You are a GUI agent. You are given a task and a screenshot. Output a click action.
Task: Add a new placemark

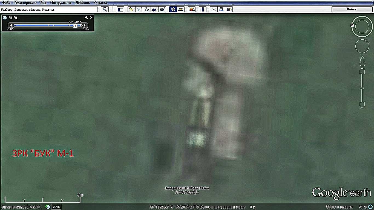pyautogui.click(x=131, y=9)
